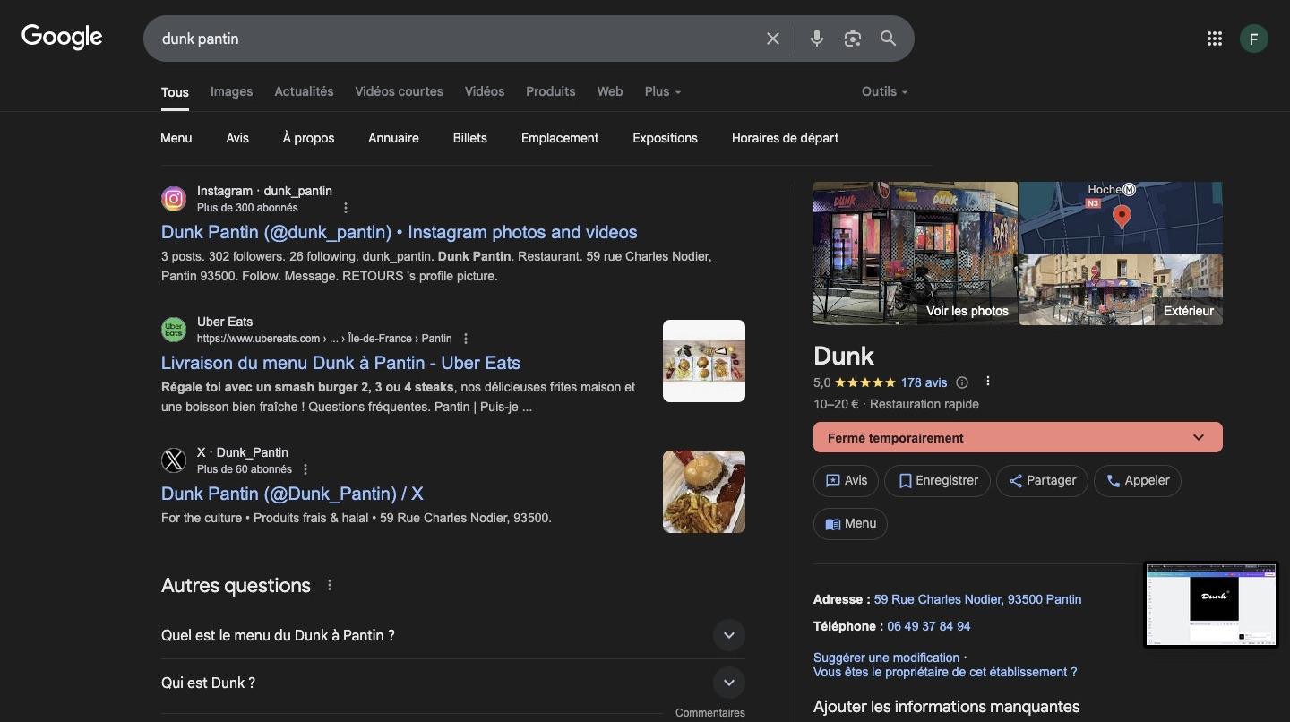Screen dimensions: 1290x722
Task: Open the Google apps grid
Action: (x=1214, y=39)
